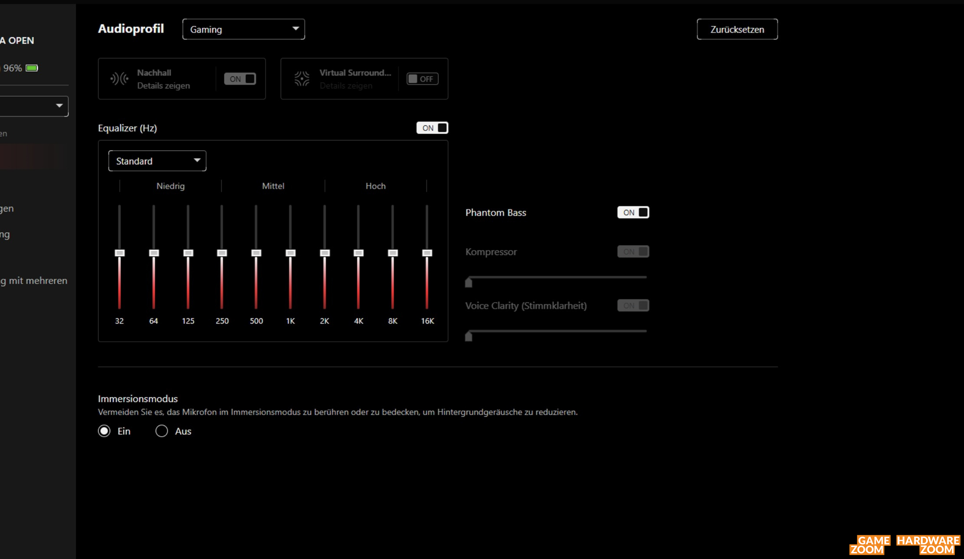
Task: Click the battery 96% icon
Action: tap(32, 68)
